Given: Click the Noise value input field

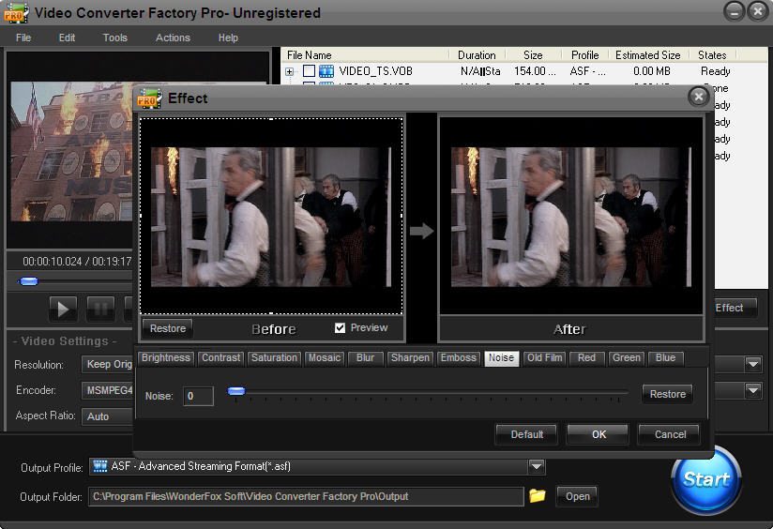Looking at the screenshot, I should coord(198,396).
